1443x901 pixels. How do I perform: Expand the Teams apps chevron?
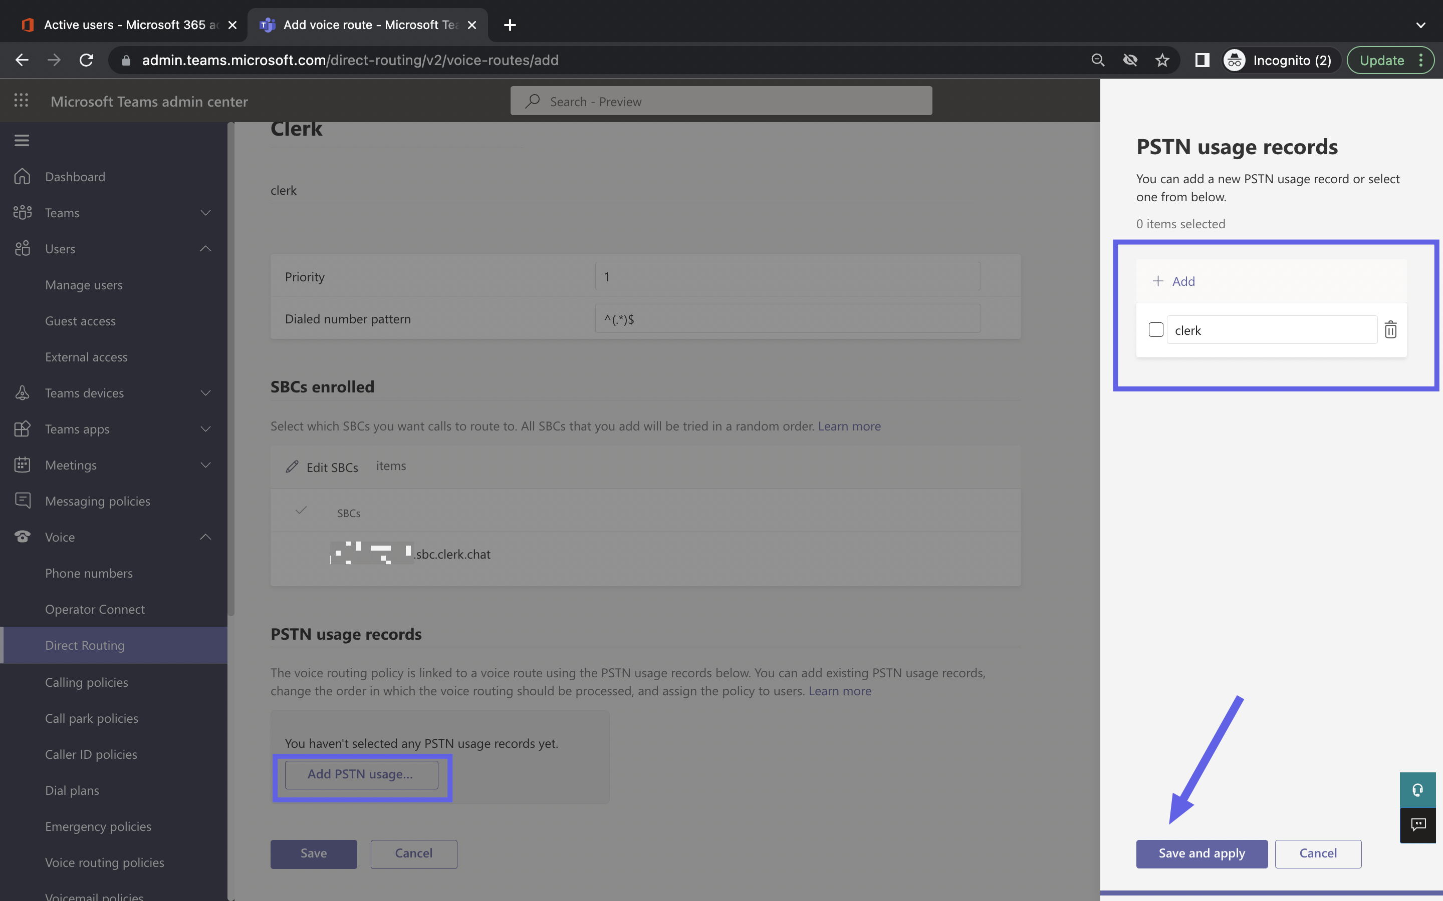pyautogui.click(x=206, y=429)
